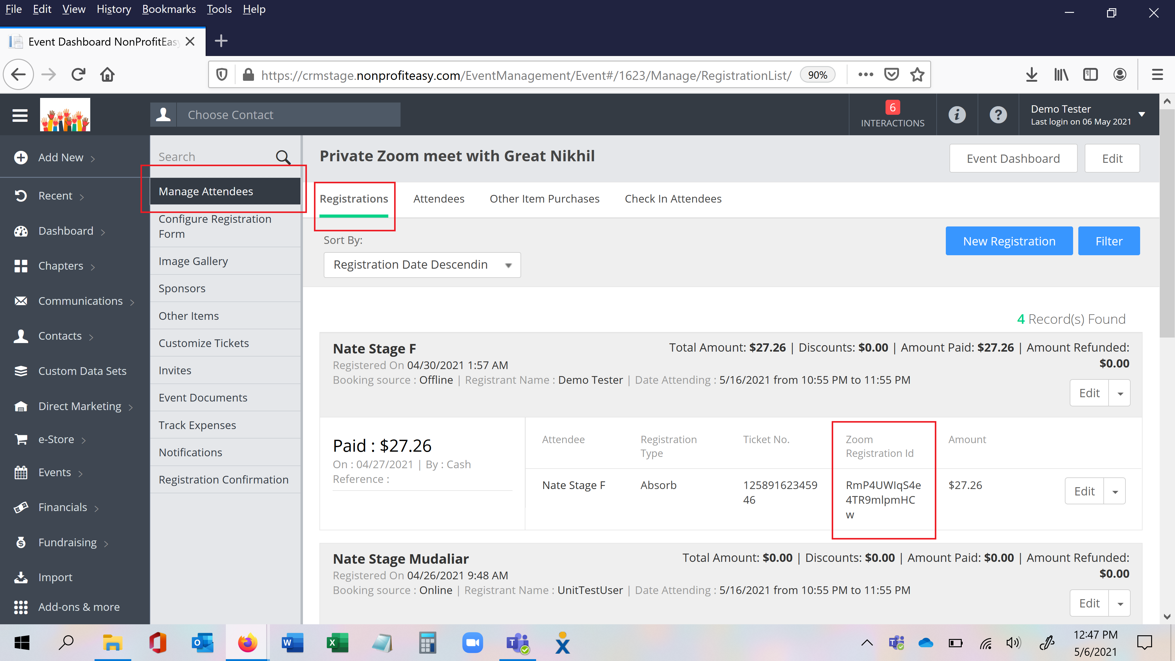Viewport: 1175px width, 661px height.
Task: Click the Search field in the event submenu
Action: pos(214,157)
